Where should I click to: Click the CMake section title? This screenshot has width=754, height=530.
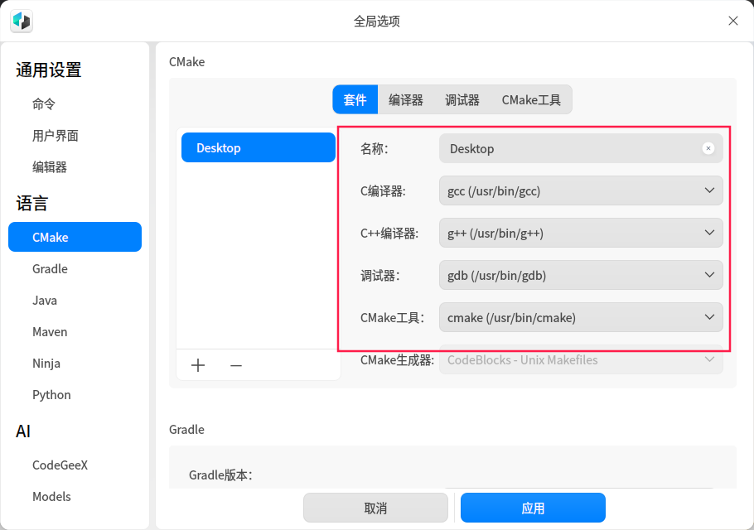point(186,62)
